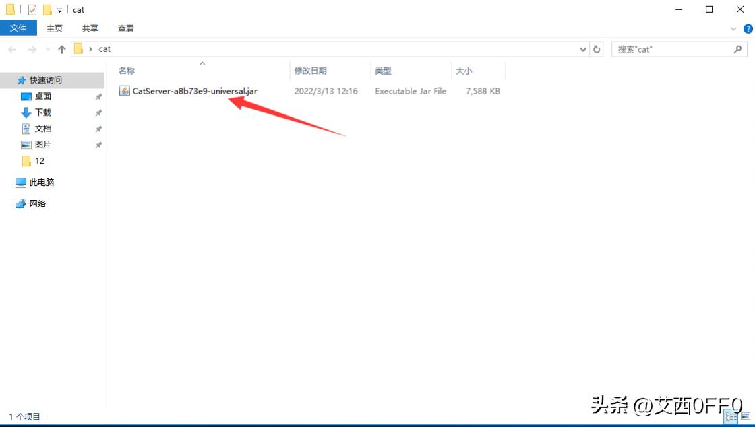Open Explorer help via the blue question mark
Image resolution: width=755 pixels, height=427 pixels.
pyautogui.click(x=748, y=28)
